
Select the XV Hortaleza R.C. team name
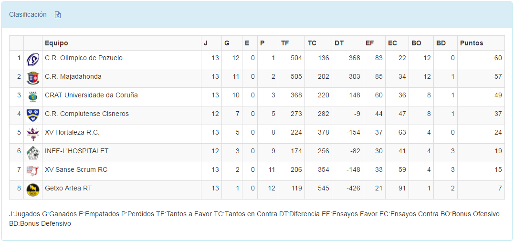coord(72,133)
